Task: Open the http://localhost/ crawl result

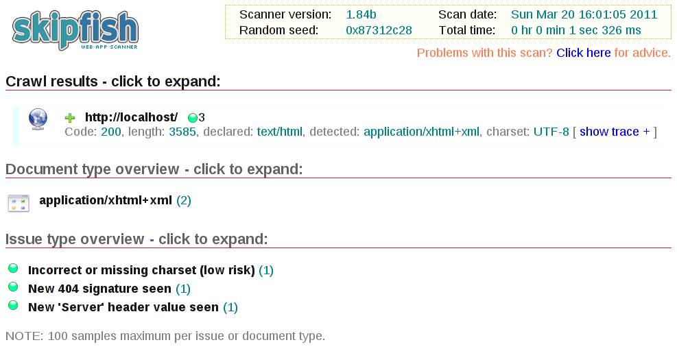Action: click(131, 117)
